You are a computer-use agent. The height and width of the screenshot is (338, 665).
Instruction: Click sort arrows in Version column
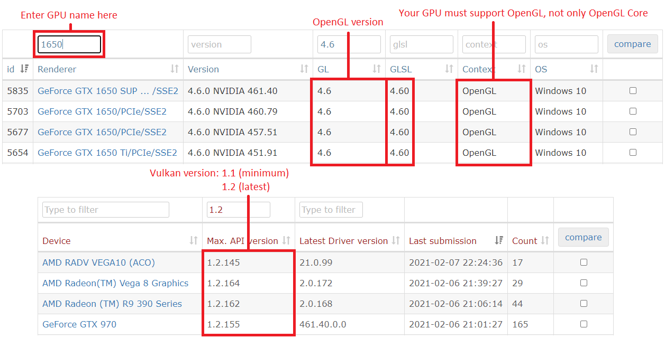304,69
